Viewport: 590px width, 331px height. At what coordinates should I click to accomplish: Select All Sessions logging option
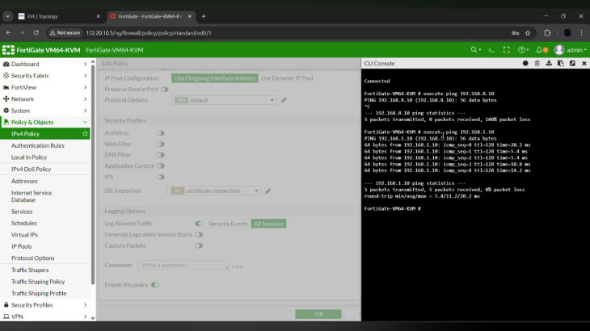point(268,224)
